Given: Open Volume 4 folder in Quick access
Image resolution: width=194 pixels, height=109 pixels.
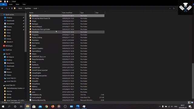Looking at the screenshot, I should click(x=10, y=42).
